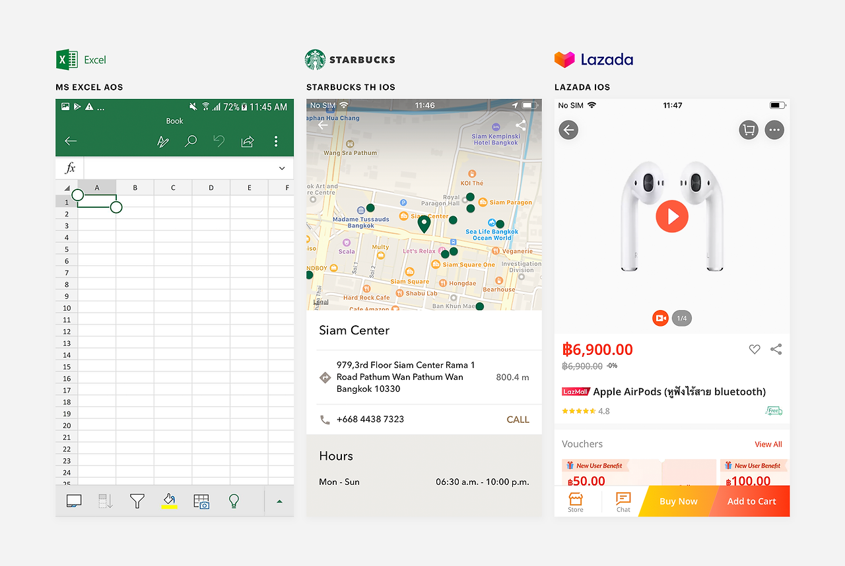Play the AirPods product video
Image resolution: width=845 pixels, height=566 pixels.
672,216
